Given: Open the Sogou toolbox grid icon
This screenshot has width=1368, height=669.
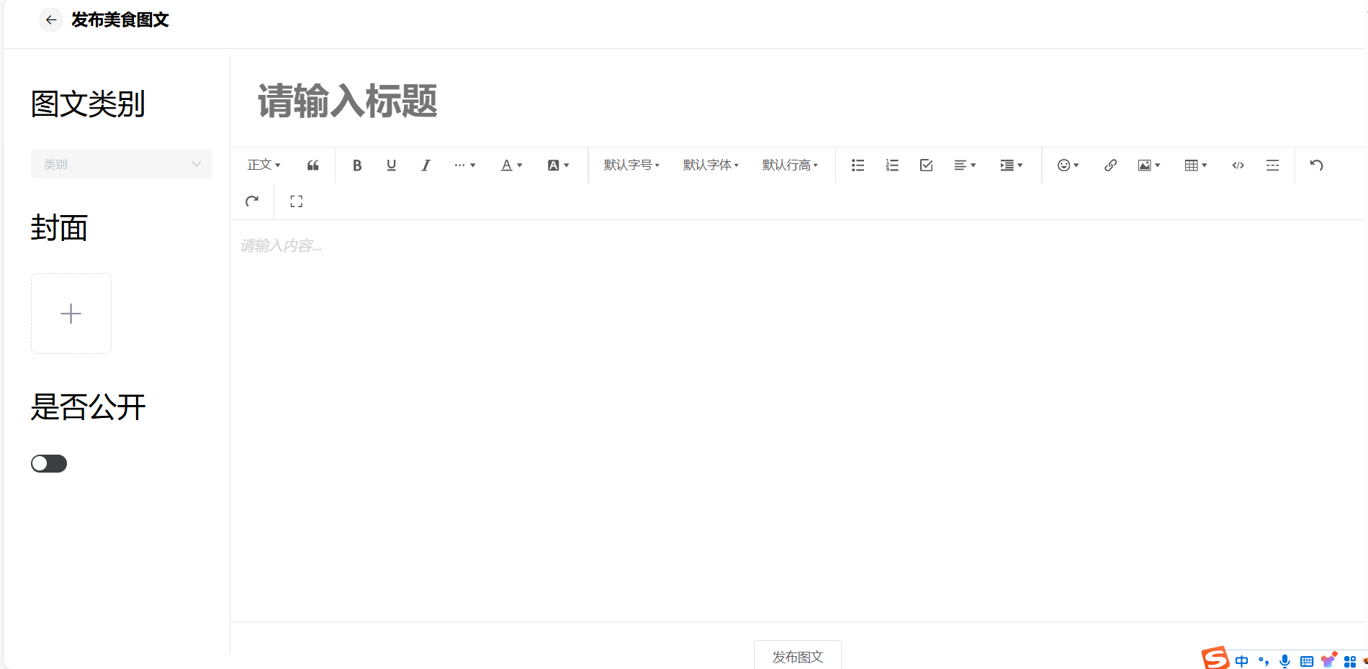Looking at the screenshot, I should pos(1350,661).
